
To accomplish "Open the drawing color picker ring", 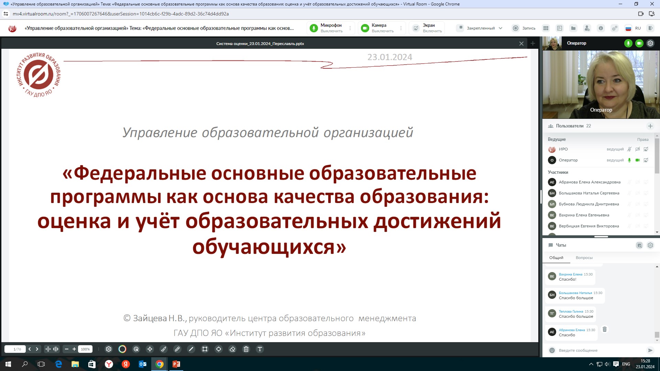I will 122,349.
